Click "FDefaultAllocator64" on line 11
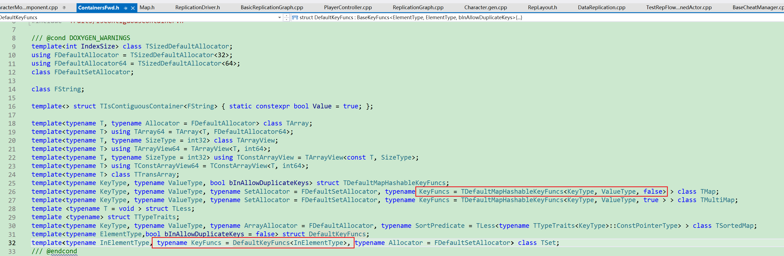This screenshot has height=256, width=784. pyautogui.click(x=90, y=63)
